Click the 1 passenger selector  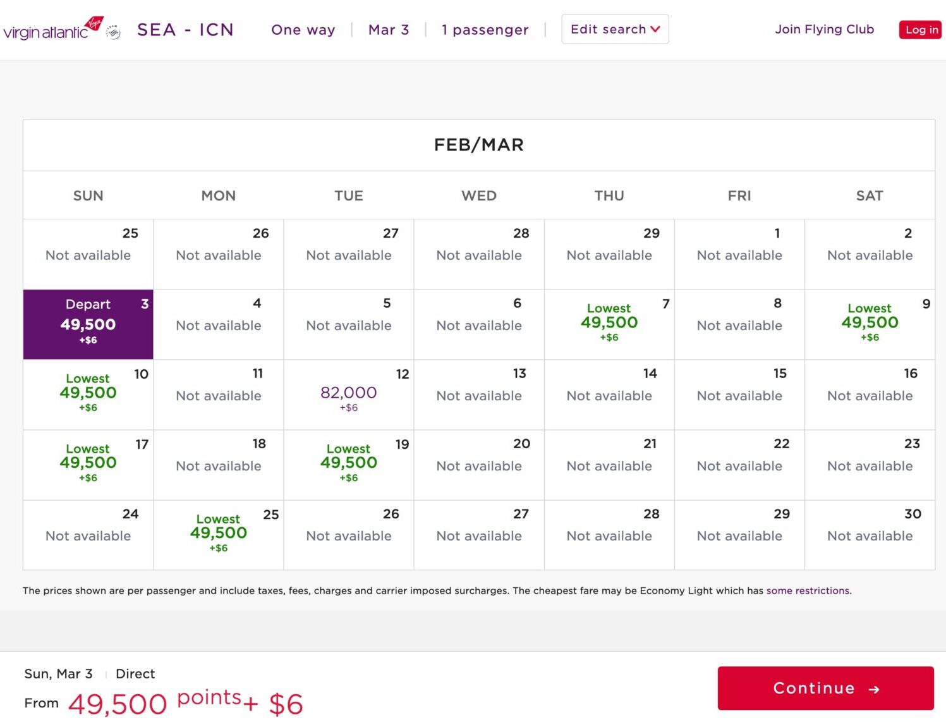pyautogui.click(x=485, y=30)
